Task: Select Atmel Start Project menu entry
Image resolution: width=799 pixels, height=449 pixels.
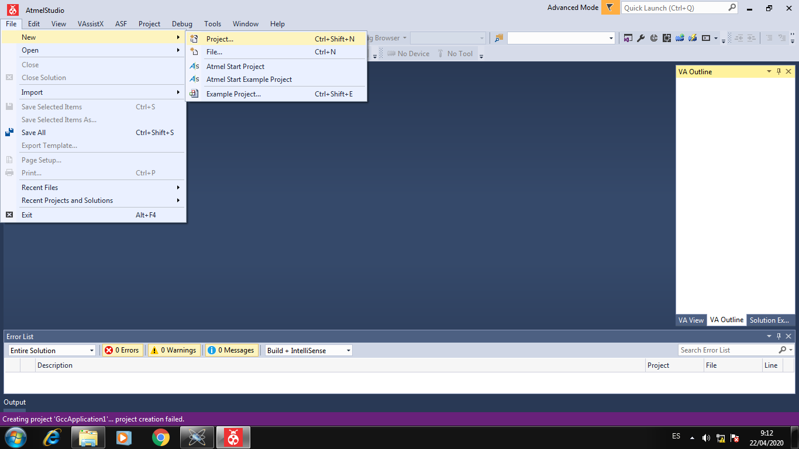Action: [x=277, y=67]
